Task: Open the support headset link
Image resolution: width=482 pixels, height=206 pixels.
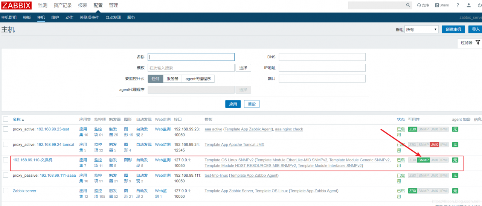Action: click(x=423, y=5)
